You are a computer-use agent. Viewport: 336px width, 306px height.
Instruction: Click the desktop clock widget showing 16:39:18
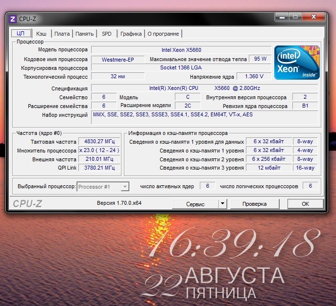tap(234, 243)
